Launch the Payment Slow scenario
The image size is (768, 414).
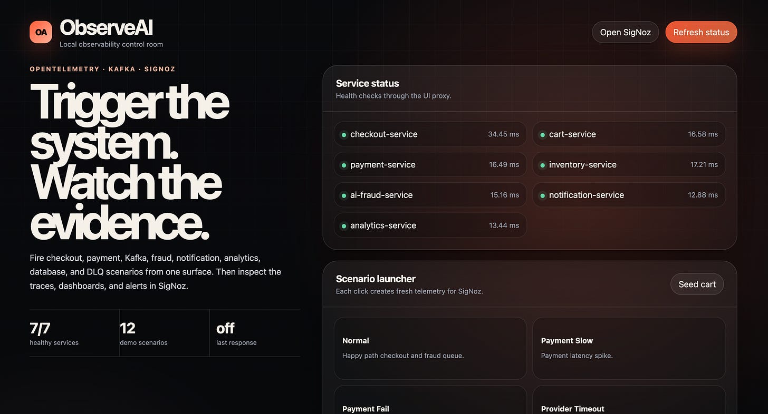click(x=629, y=348)
